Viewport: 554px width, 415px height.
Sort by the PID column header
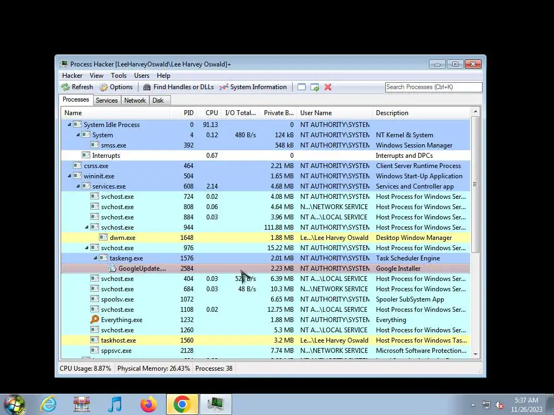[x=183, y=113]
